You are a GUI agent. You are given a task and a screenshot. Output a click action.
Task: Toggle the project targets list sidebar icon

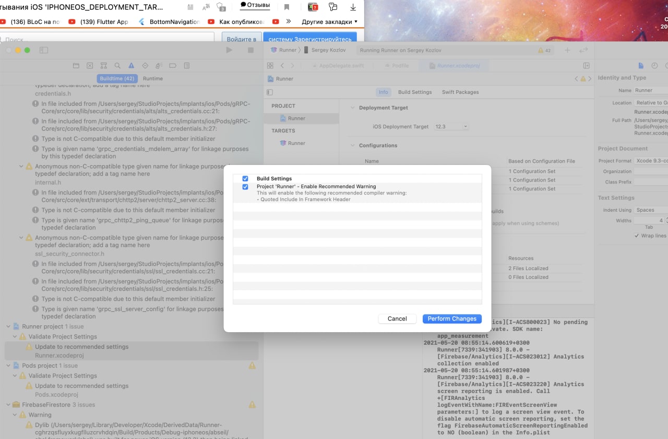[x=269, y=92]
